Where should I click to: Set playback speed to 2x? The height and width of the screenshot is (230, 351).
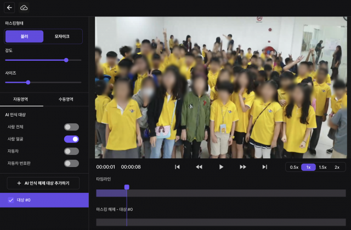pos(337,167)
